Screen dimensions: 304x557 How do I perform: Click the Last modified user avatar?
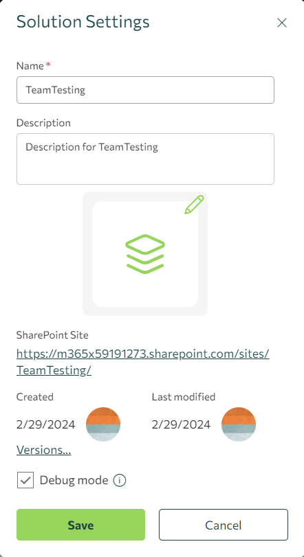click(x=239, y=424)
